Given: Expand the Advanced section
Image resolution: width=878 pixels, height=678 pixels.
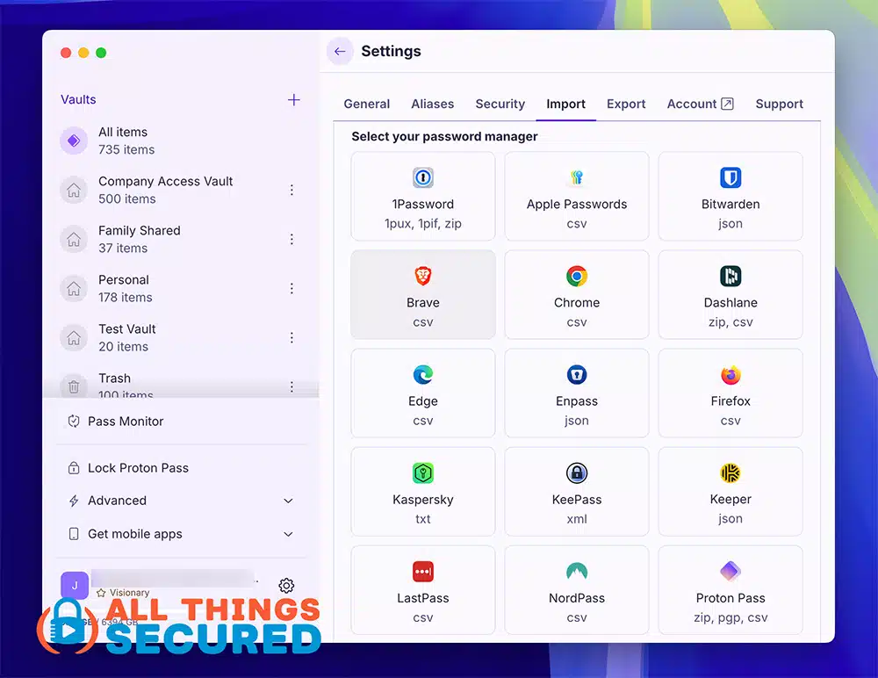Looking at the screenshot, I should tap(288, 501).
